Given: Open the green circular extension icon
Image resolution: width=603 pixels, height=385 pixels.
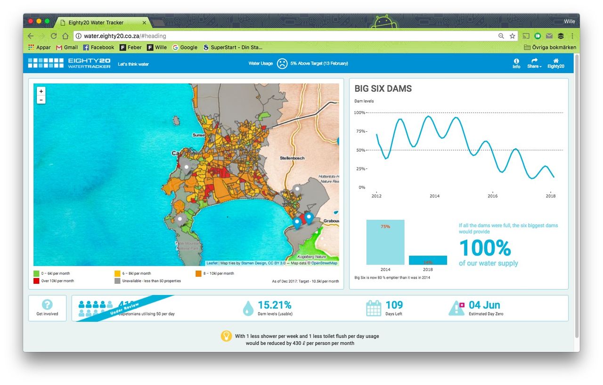Looking at the screenshot, I should point(538,36).
